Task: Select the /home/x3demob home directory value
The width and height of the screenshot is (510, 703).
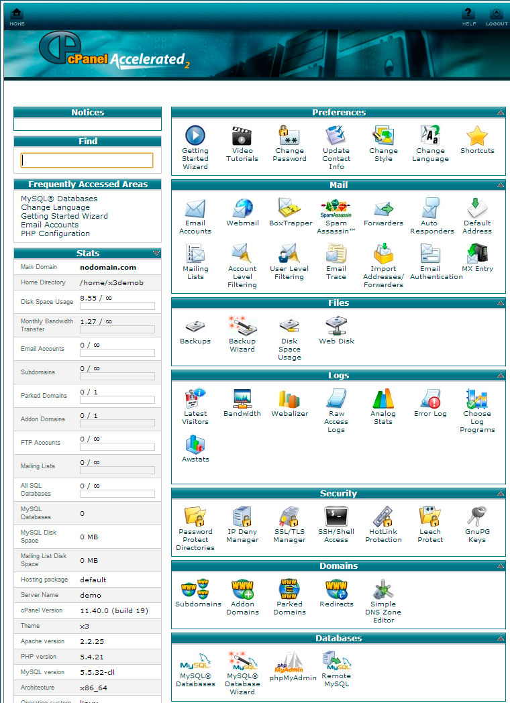Action: [x=111, y=282]
